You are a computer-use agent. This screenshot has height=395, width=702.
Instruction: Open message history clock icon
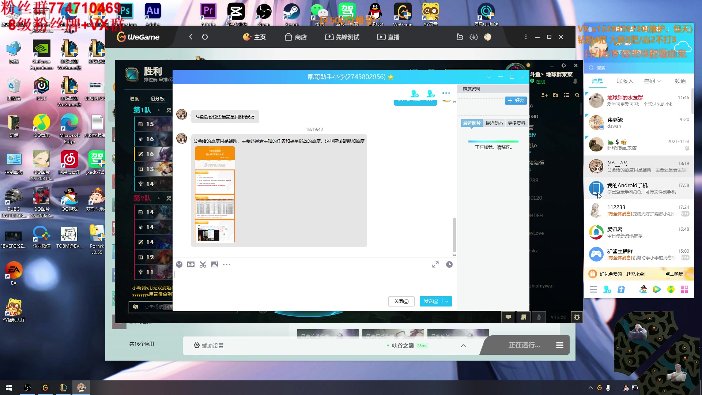[x=449, y=264]
